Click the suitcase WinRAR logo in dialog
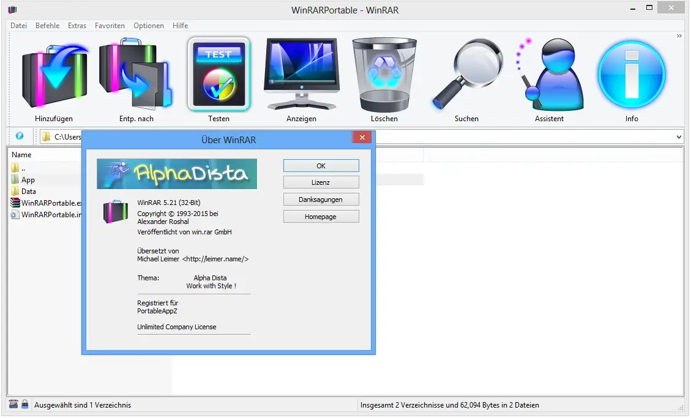Screen dimensions: 691x418 tap(116, 212)
